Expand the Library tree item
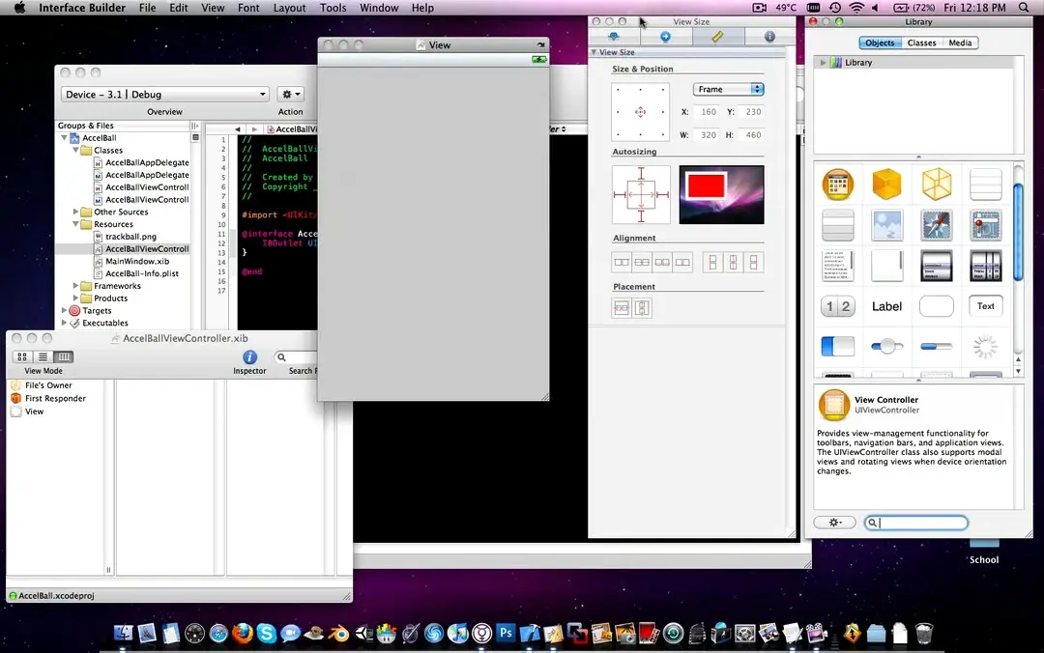Screen dimensions: 1044x653 point(823,63)
